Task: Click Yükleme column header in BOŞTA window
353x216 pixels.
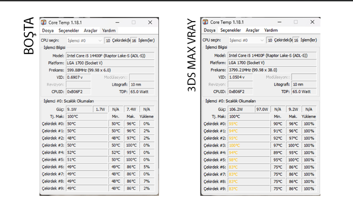Action: [x=146, y=117]
